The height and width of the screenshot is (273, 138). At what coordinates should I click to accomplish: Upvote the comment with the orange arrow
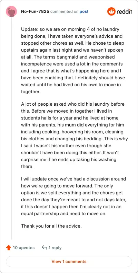pos(9,248)
